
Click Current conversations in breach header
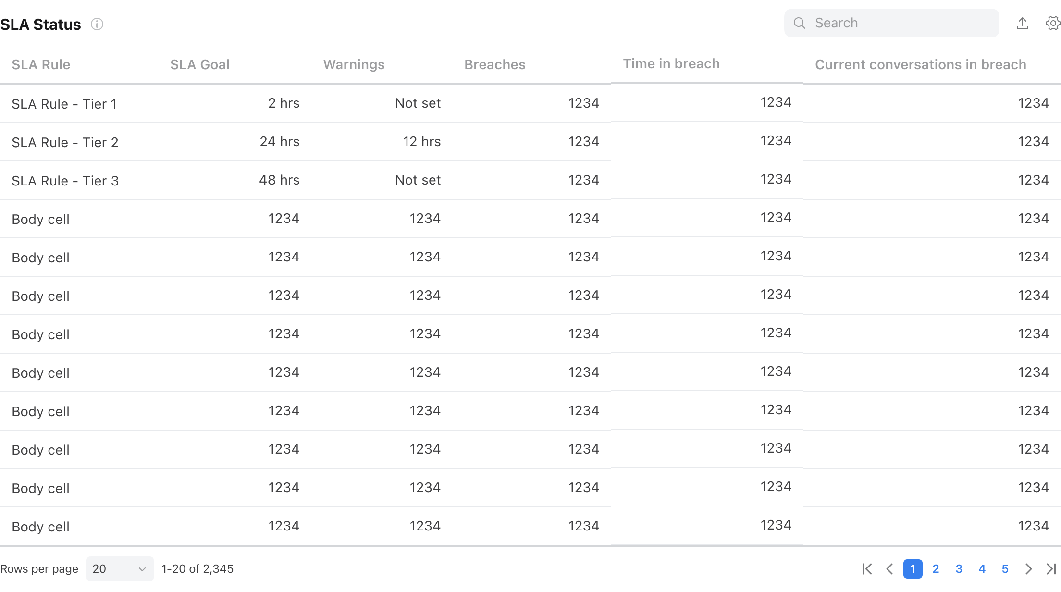pyautogui.click(x=921, y=64)
